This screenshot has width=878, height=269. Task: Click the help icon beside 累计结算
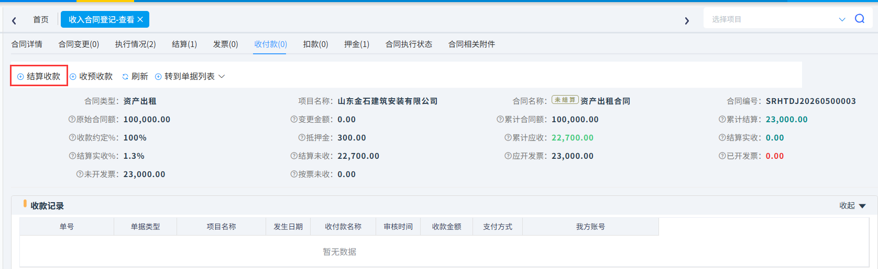coord(722,120)
